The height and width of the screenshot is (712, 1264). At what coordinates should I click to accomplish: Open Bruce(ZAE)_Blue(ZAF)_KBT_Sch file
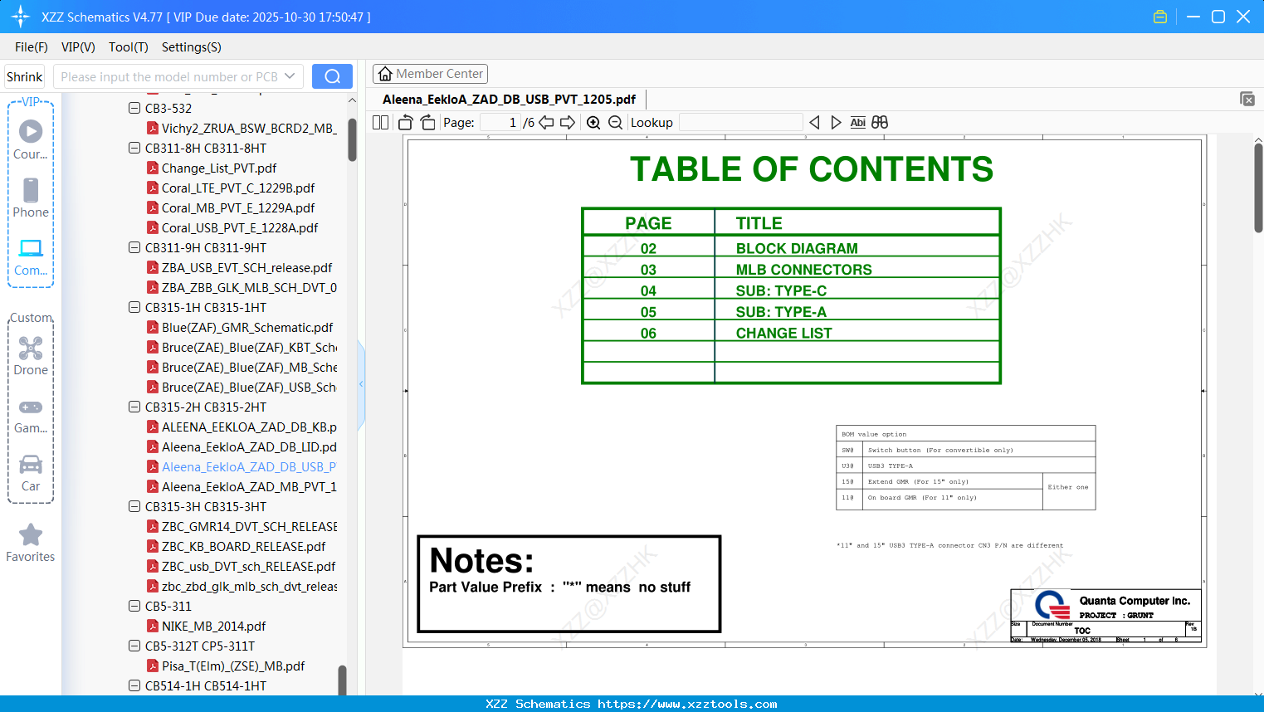point(242,347)
